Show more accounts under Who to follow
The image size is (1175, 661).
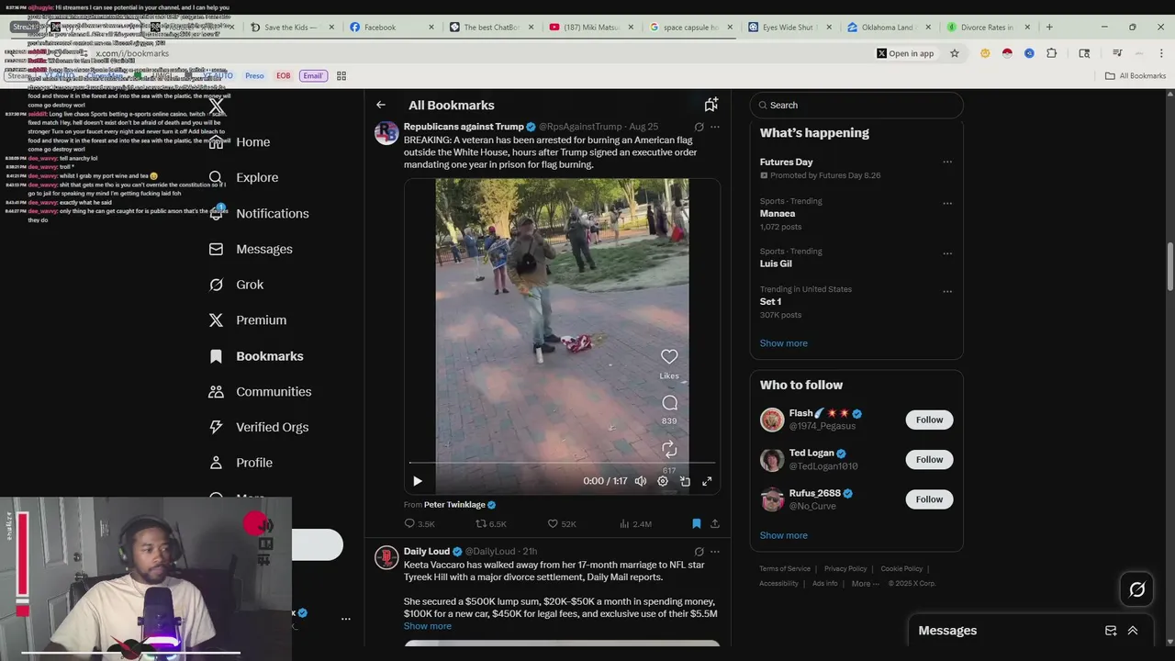point(783,535)
